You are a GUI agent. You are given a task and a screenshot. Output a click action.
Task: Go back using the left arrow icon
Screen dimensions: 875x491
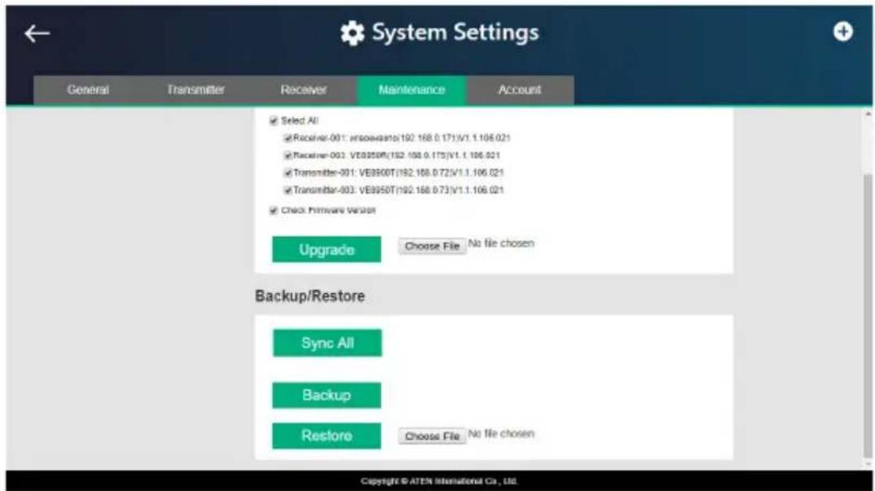click(37, 33)
